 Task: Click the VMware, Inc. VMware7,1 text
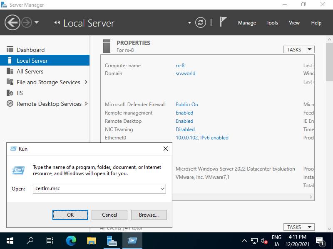[x=202, y=177]
